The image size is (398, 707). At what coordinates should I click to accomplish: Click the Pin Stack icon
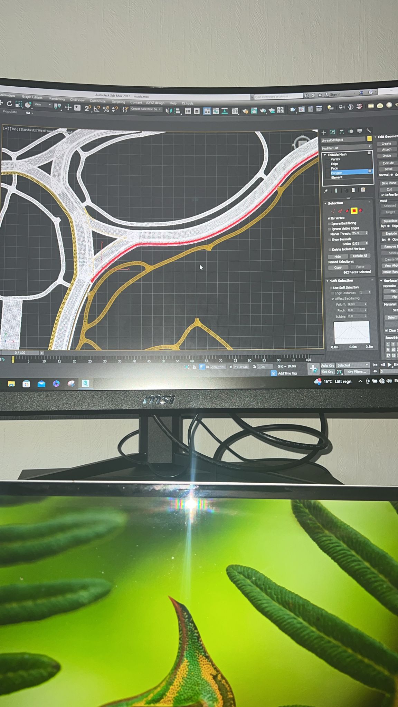pos(326,191)
